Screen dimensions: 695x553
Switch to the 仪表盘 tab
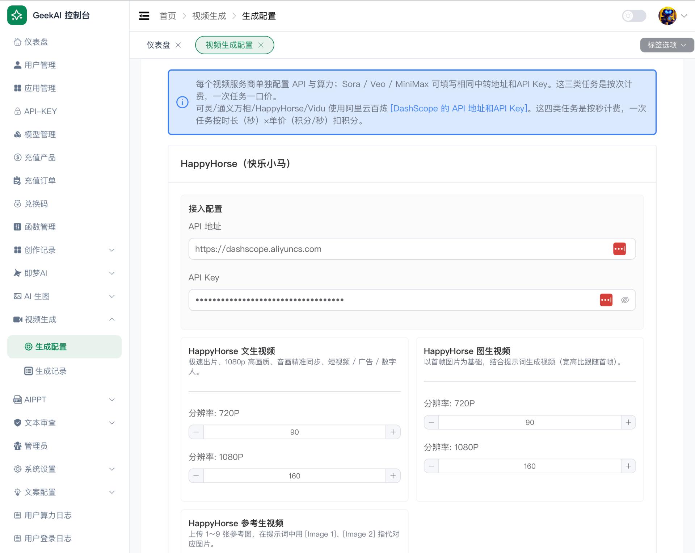158,45
